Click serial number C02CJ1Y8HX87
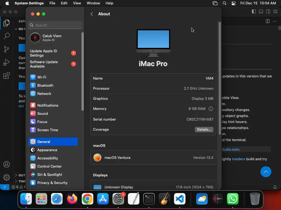 [200, 119]
